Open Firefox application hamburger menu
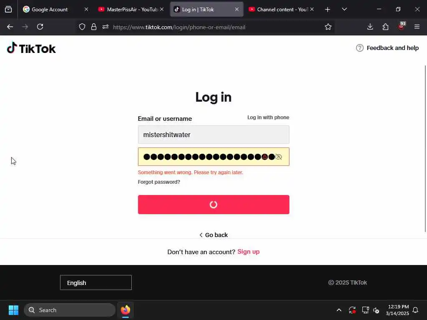427x320 pixels. coord(417,27)
